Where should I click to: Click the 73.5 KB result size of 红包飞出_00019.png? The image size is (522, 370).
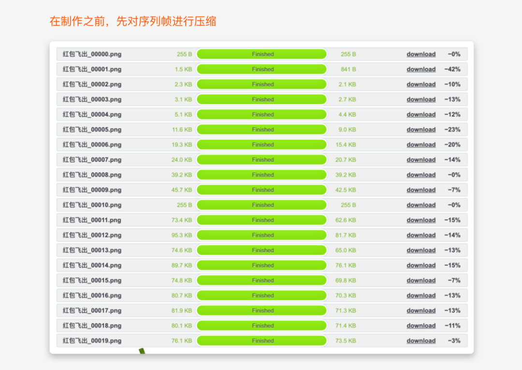[x=347, y=341]
